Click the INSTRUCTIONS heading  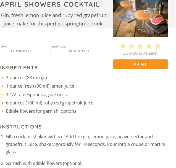click(21, 127)
